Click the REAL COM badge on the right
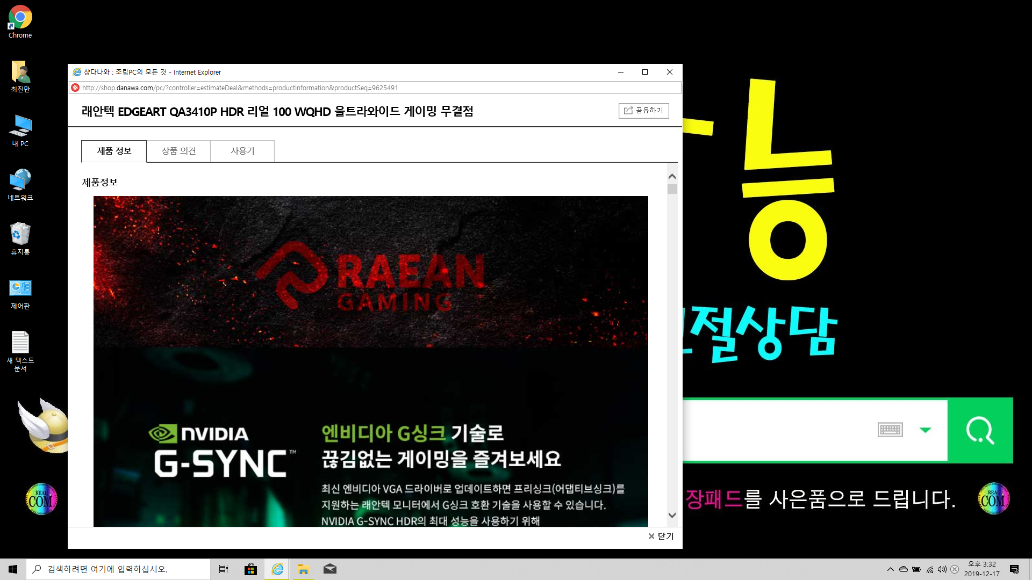The height and width of the screenshot is (580, 1032). coord(993,499)
